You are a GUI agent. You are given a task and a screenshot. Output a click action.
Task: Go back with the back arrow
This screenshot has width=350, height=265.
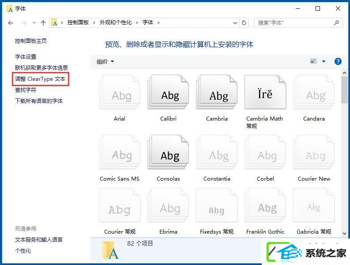(11, 23)
